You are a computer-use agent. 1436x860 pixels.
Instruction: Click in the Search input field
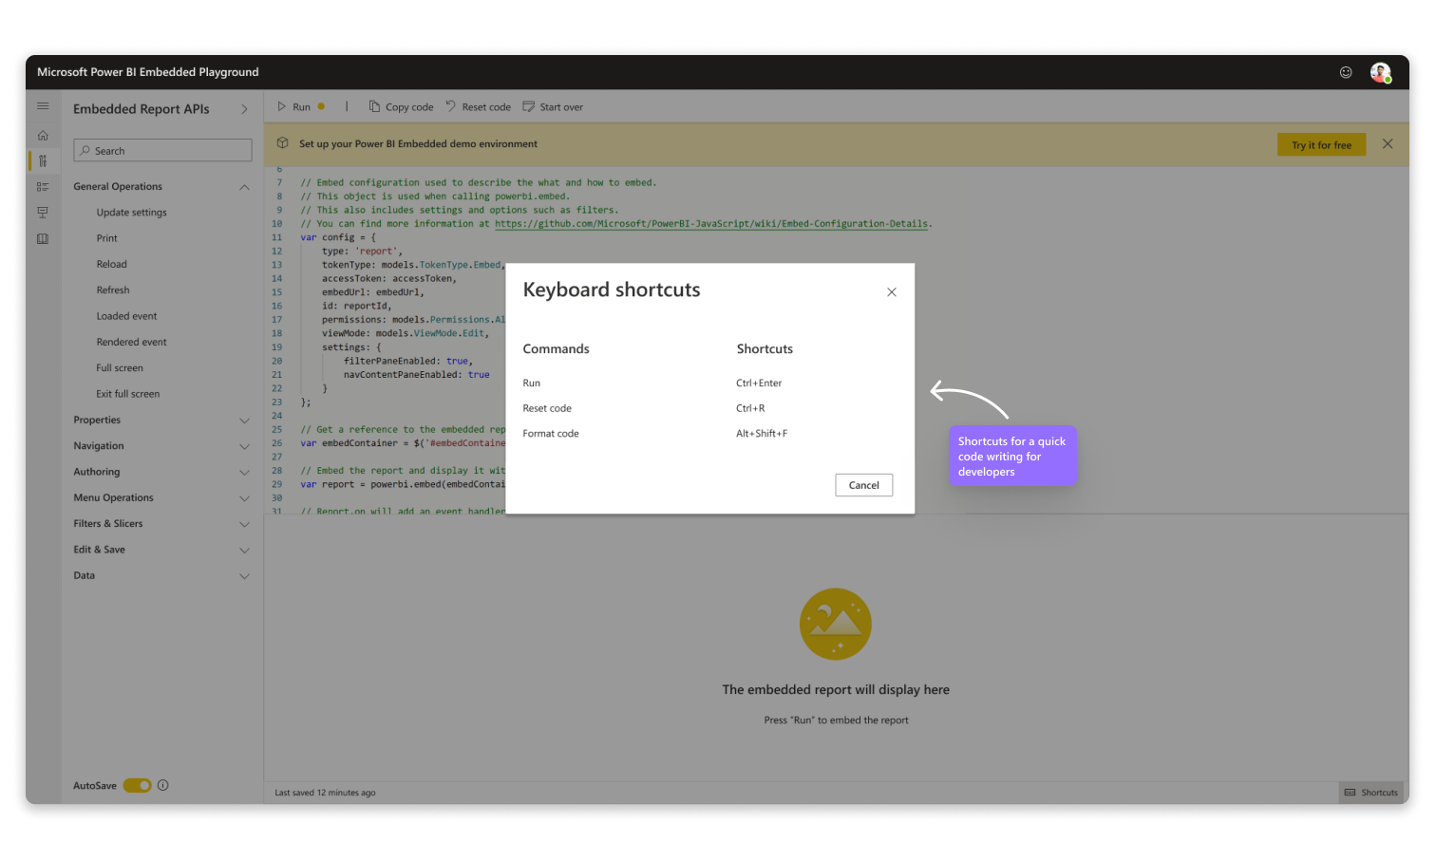[162, 151]
